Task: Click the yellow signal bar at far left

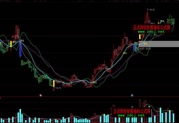Action: [11, 44]
